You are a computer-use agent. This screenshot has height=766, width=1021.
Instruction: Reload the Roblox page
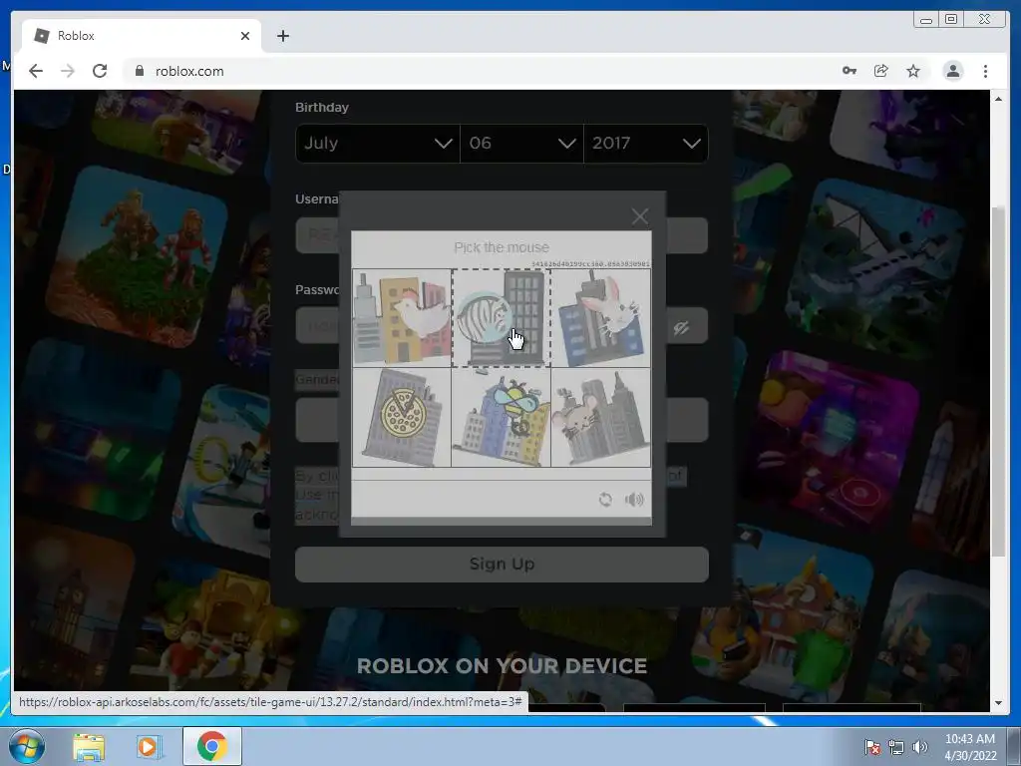pos(100,71)
